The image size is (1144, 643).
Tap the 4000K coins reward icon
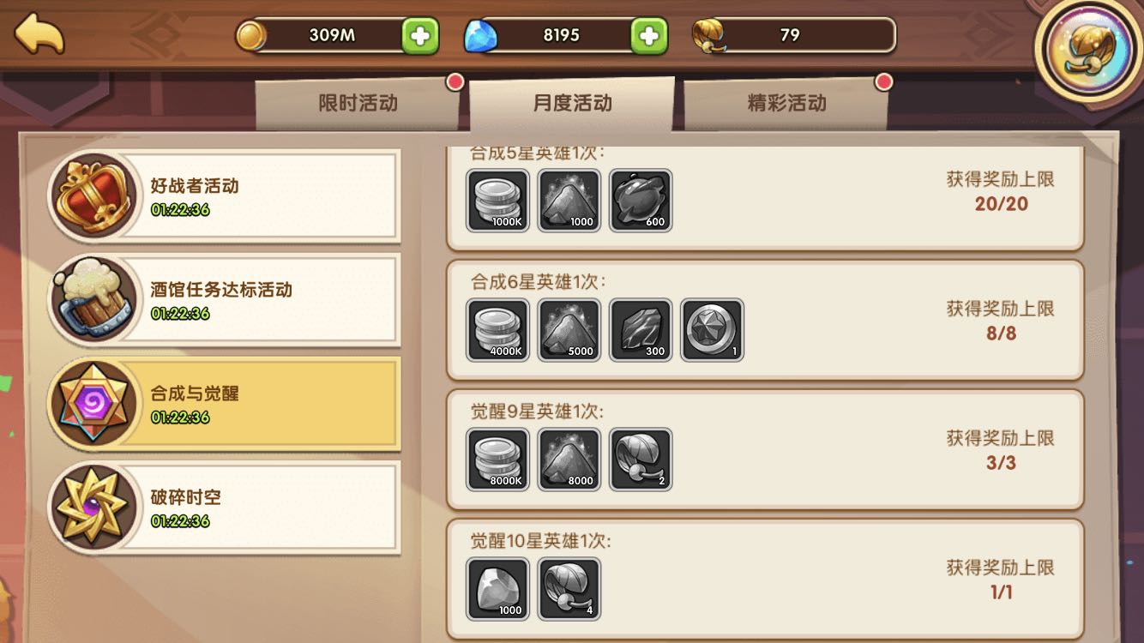(x=498, y=330)
